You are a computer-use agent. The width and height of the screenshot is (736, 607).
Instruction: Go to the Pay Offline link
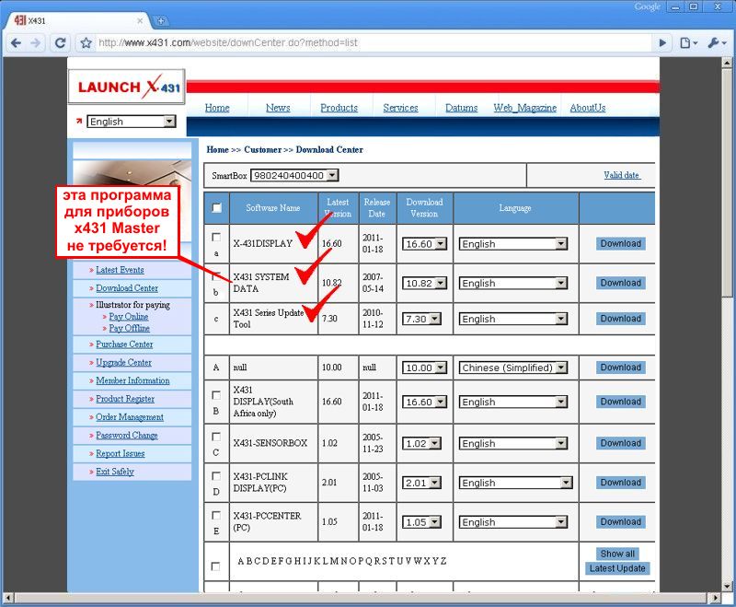tap(129, 329)
